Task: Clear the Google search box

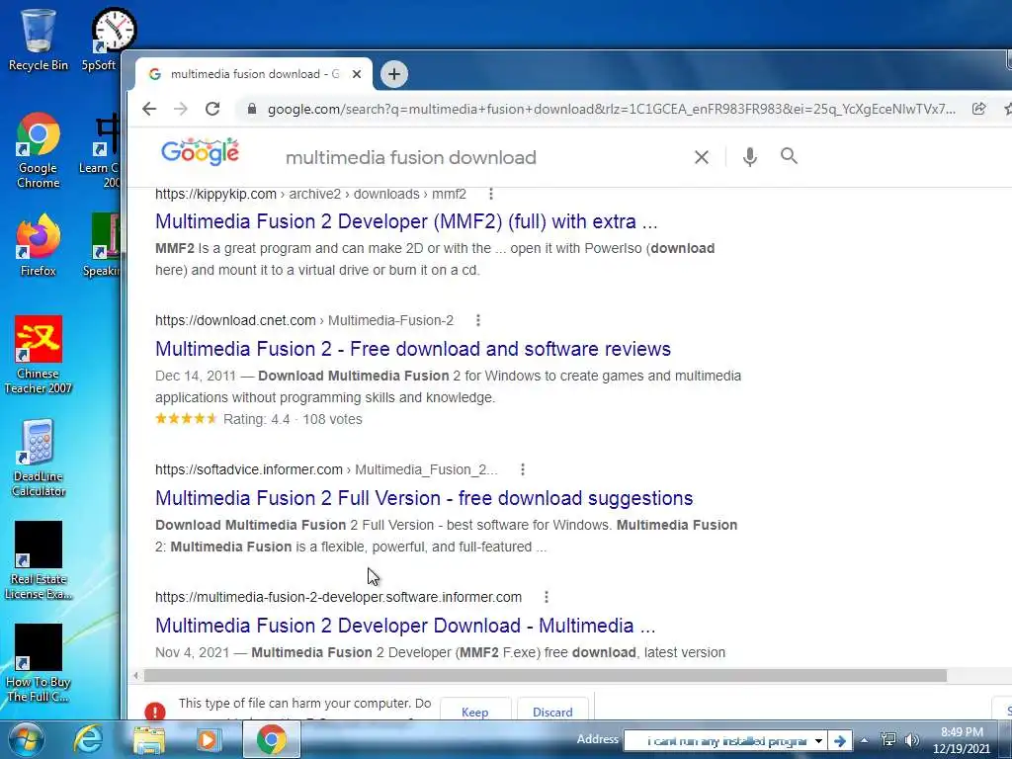Action: click(x=702, y=157)
